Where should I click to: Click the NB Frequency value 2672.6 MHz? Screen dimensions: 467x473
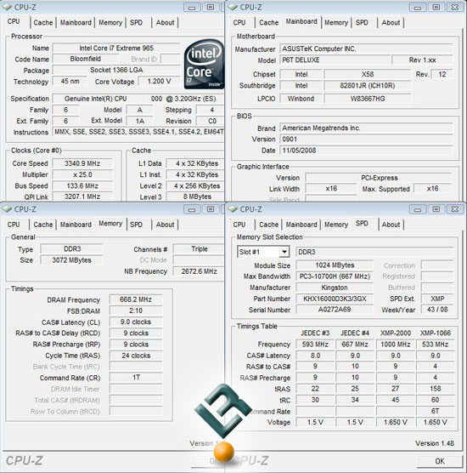199,271
